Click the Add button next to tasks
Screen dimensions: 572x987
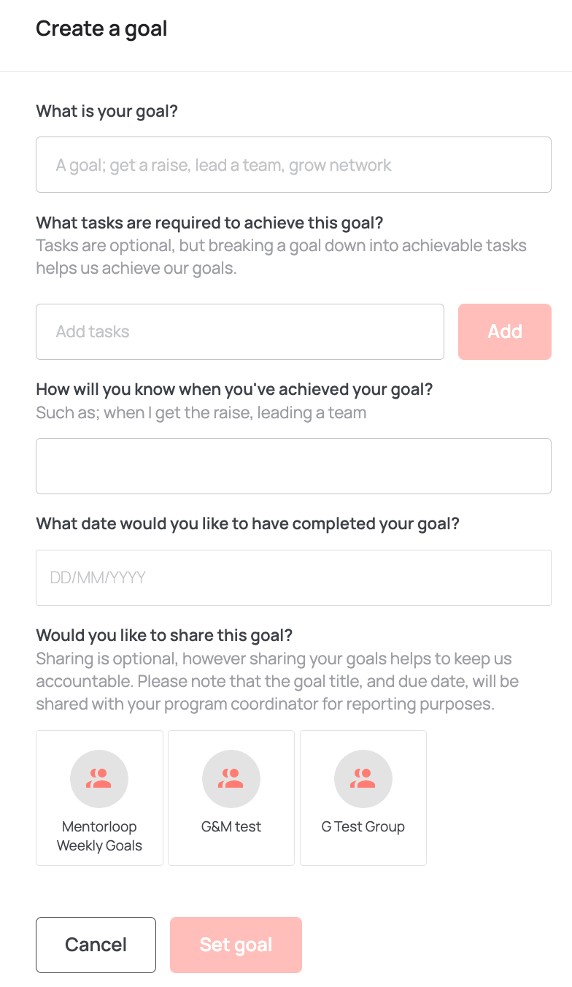504,331
